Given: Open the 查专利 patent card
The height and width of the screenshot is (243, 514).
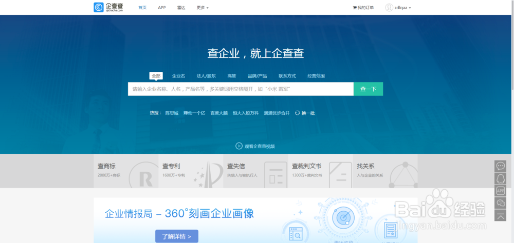Looking at the screenshot, I should [x=191, y=171].
